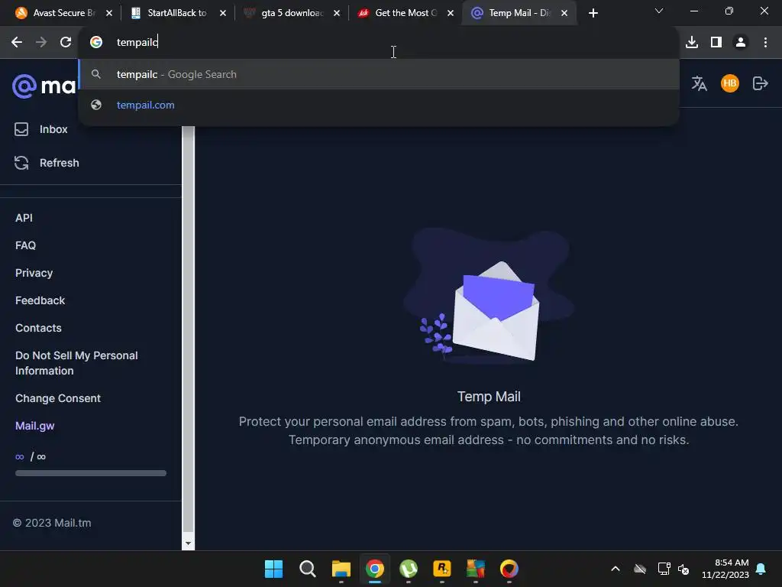Click the muted volume tray icon

click(x=683, y=569)
